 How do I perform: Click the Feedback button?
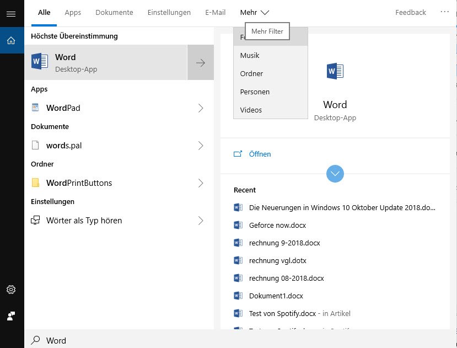click(x=411, y=12)
